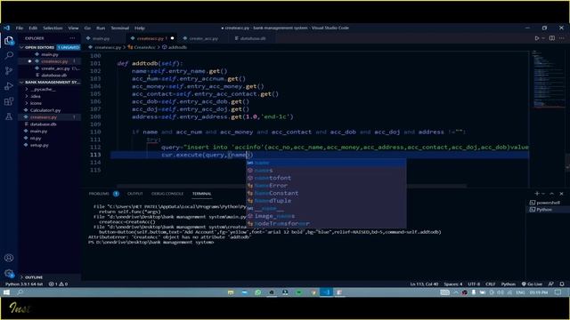Click the Run Python File play icon

point(536,38)
